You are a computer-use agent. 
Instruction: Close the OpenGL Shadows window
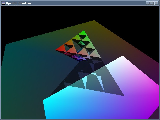click(156, 3)
